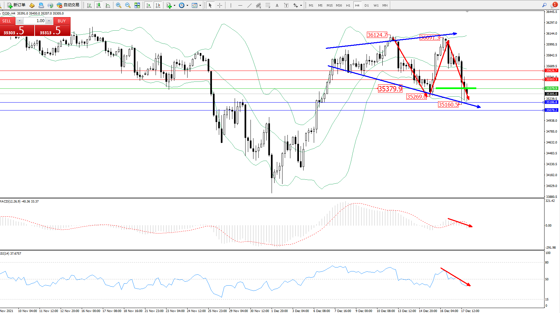Viewport: 560px width, 313px height.
Task: Select the Crosshair tool
Action: (220, 5)
